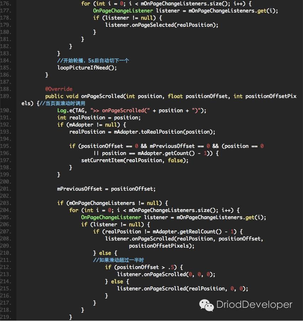This screenshot has width=303, height=321.
Task: Select the '@Override' annotation
Action: pos(59,89)
